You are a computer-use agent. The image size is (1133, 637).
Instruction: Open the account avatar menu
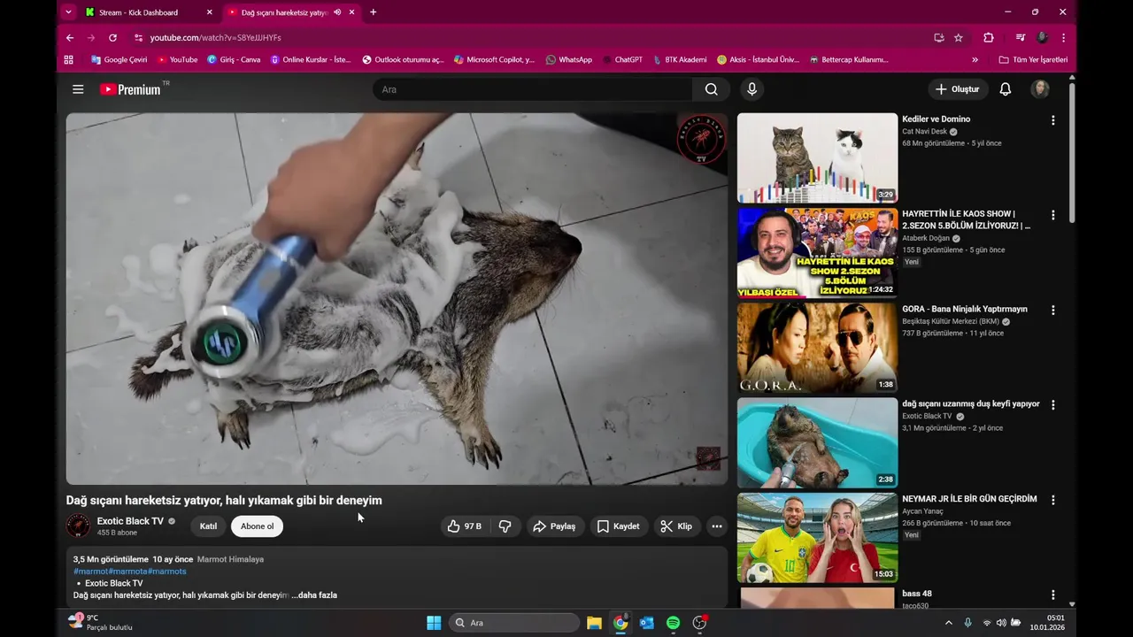coord(1040,89)
